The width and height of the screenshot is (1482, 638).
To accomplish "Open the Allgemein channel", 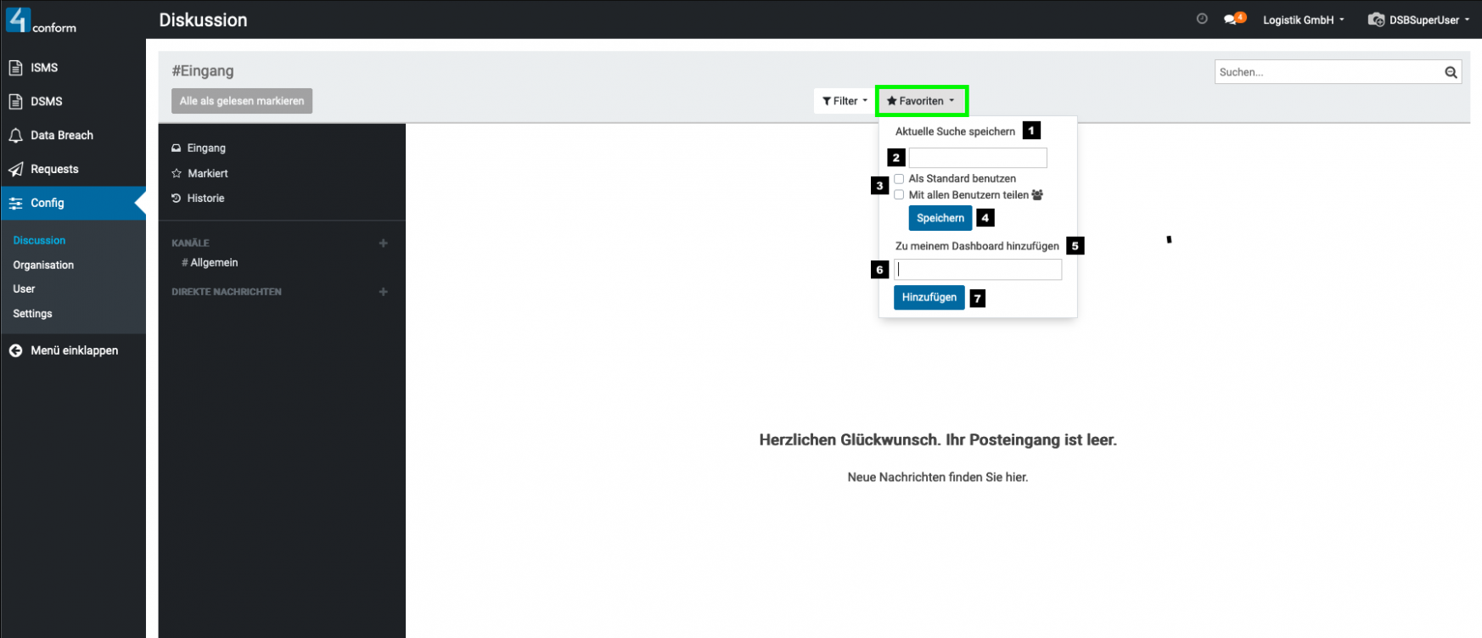I will point(214,263).
